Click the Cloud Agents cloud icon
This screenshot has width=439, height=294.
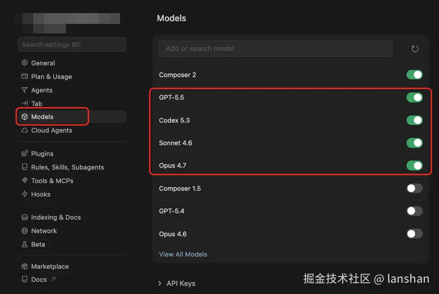coord(25,130)
